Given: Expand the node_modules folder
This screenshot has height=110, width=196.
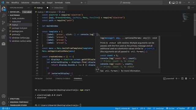Looking at the screenshot, I should pyautogui.click(x=20, y=18).
